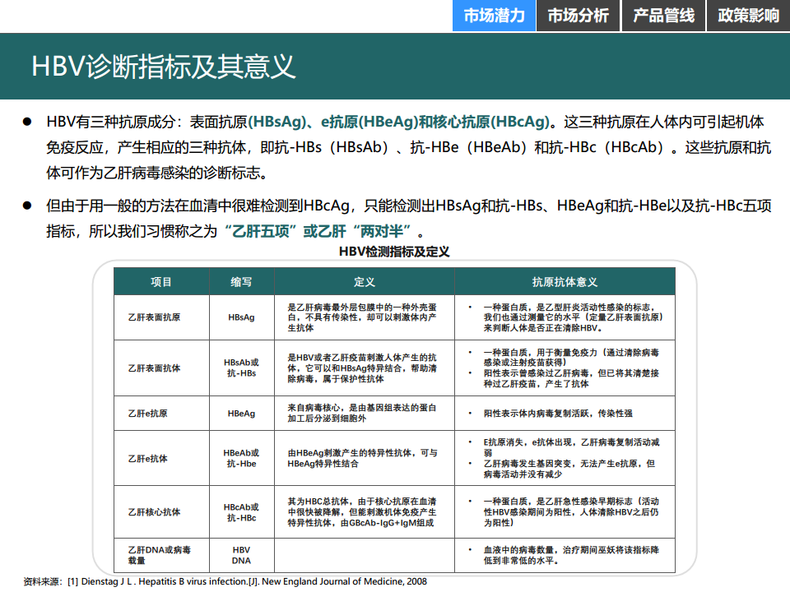Select the 乙肝表面抗原 row label
Screen dimensions: 790x592
click(154, 317)
